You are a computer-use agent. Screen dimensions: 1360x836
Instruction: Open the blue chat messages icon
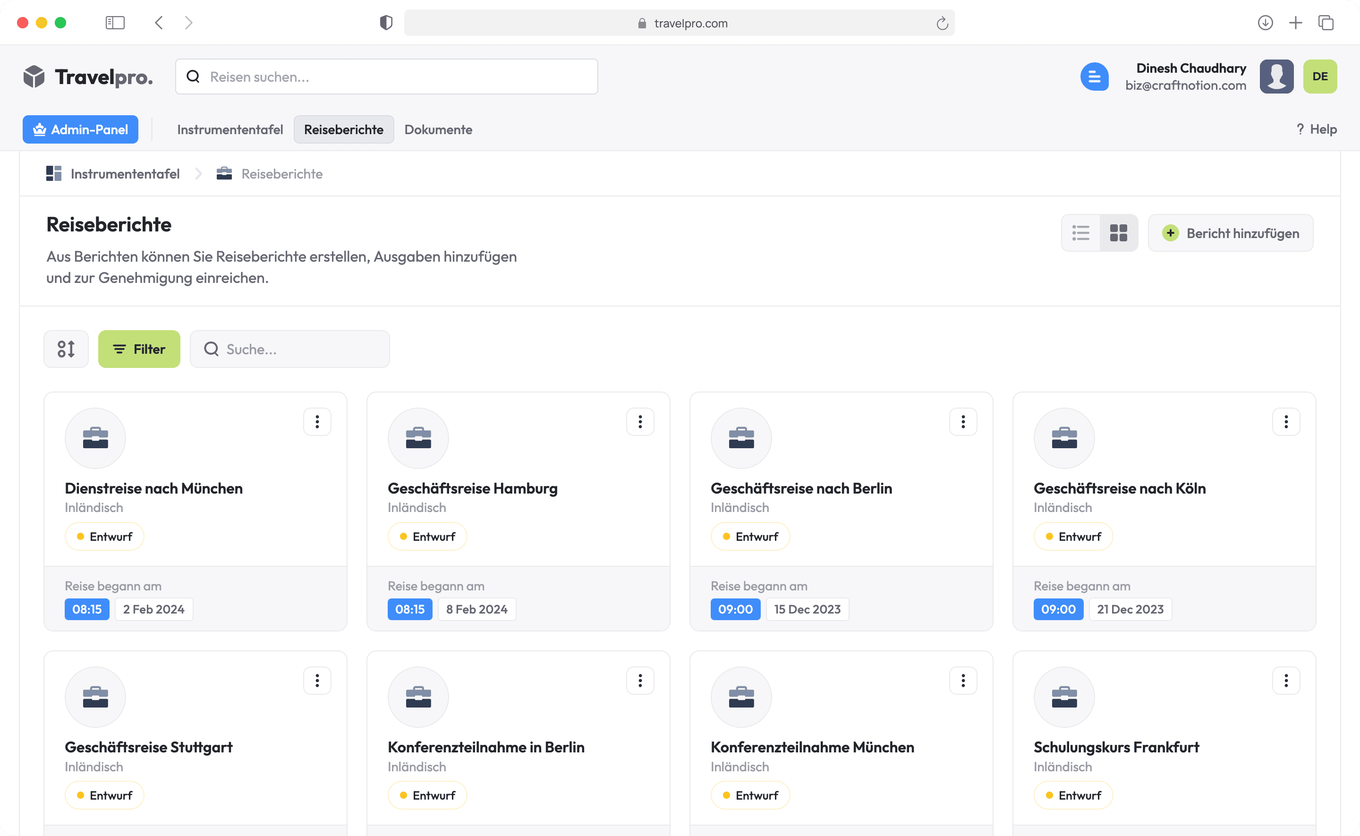[x=1094, y=77]
